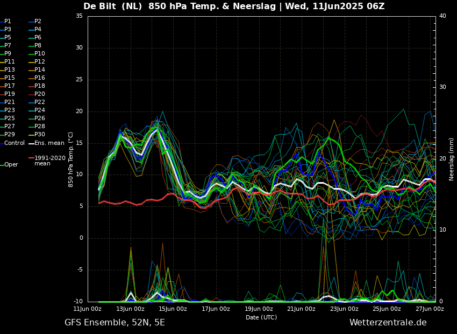
Task: Click the 850 hPa Temp. axis label
Action: coord(70,159)
